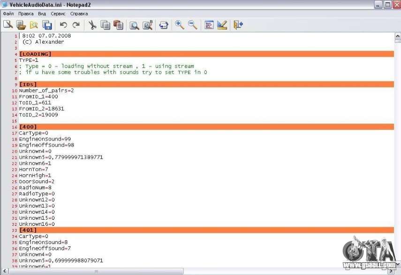Open the Правка menu
Viewport: 401px width, 275px height.
click(26, 14)
